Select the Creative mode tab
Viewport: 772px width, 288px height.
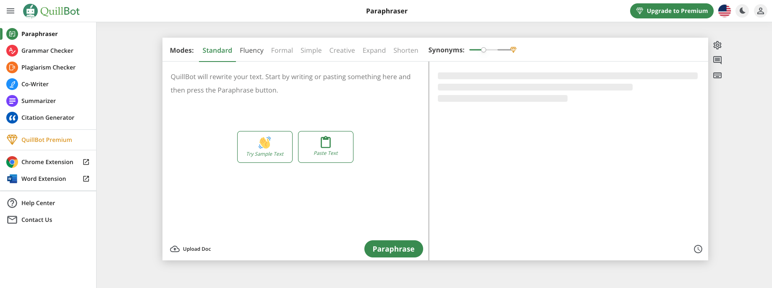pos(342,50)
